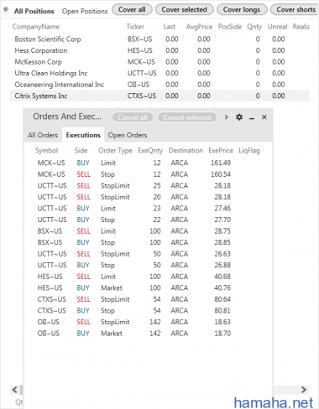Select the Oceaneering International Inc row
The image size is (319, 409).
coord(159,85)
